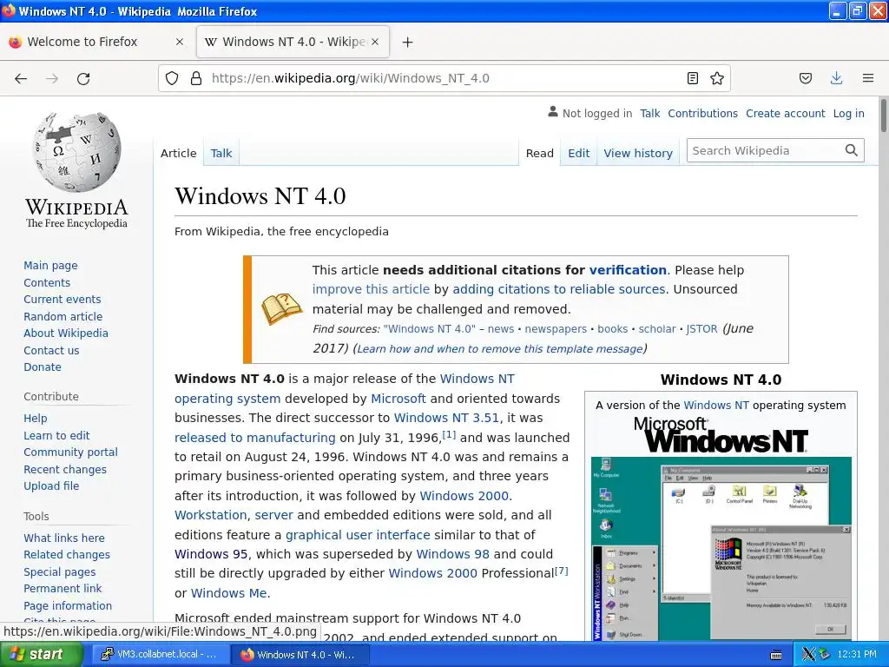Click the 'Not logged in' user icon
Screen dimensions: 889x667
[553, 112]
